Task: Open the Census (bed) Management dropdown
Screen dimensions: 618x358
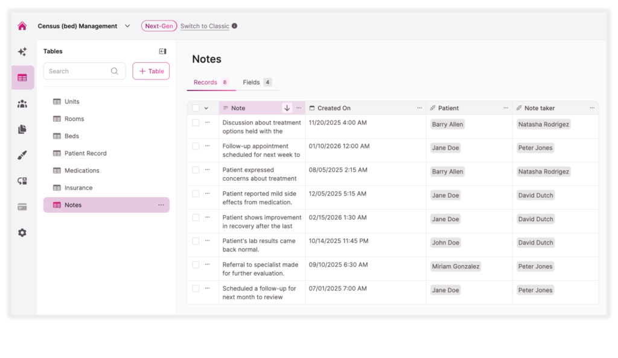Action: tap(127, 26)
